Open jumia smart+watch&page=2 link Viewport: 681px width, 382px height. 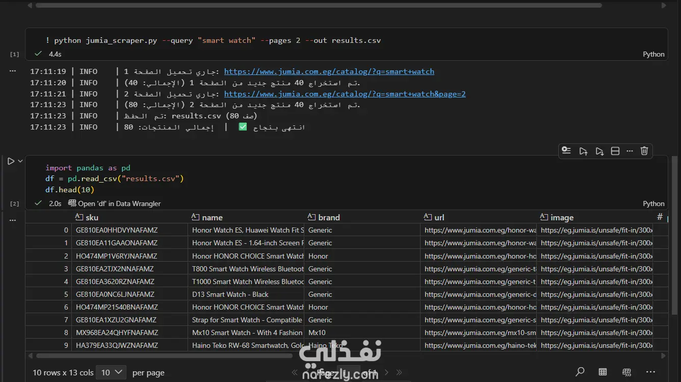pyautogui.click(x=345, y=94)
